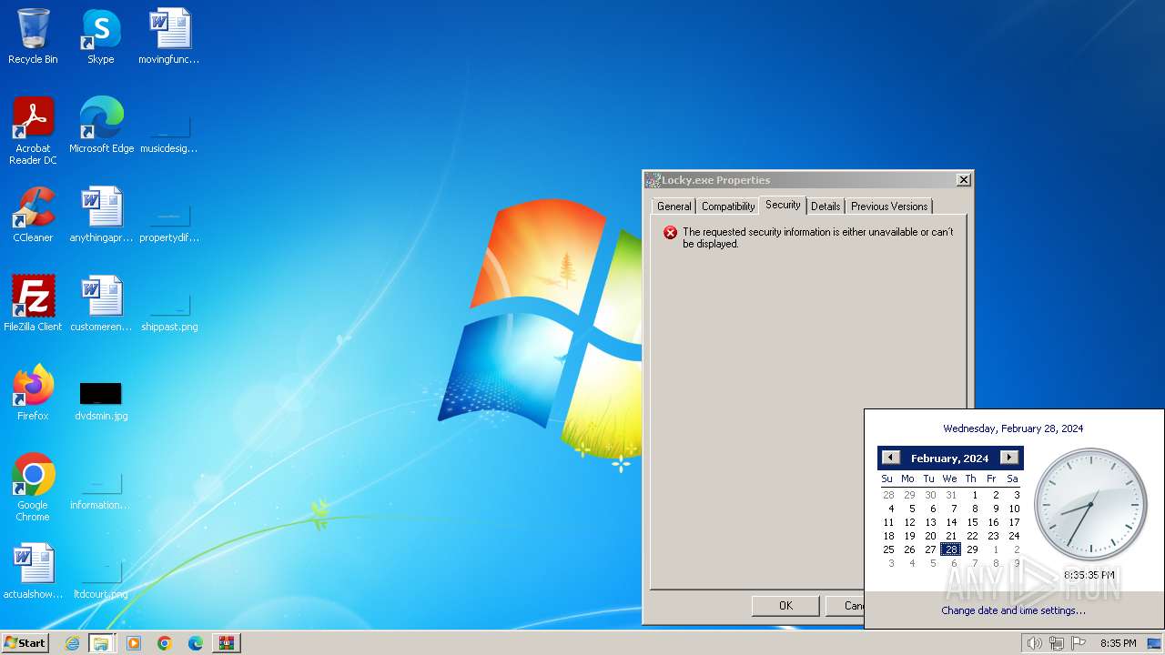The height and width of the screenshot is (655, 1165).
Task: Select February 28 in the calendar
Action: [x=951, y=549]
